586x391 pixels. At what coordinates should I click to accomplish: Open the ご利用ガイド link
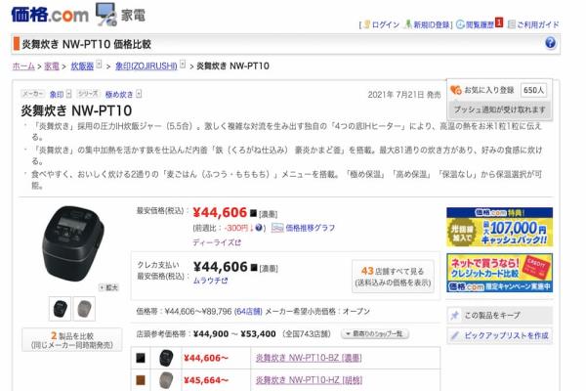(x=538, y=24)
